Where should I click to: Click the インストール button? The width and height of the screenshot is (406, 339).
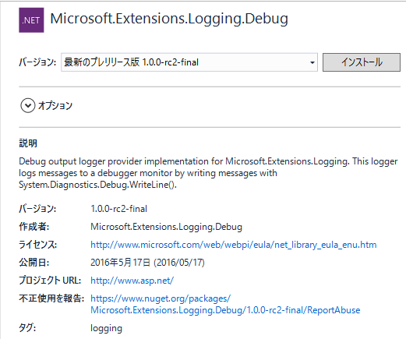[x=362, y=62]
